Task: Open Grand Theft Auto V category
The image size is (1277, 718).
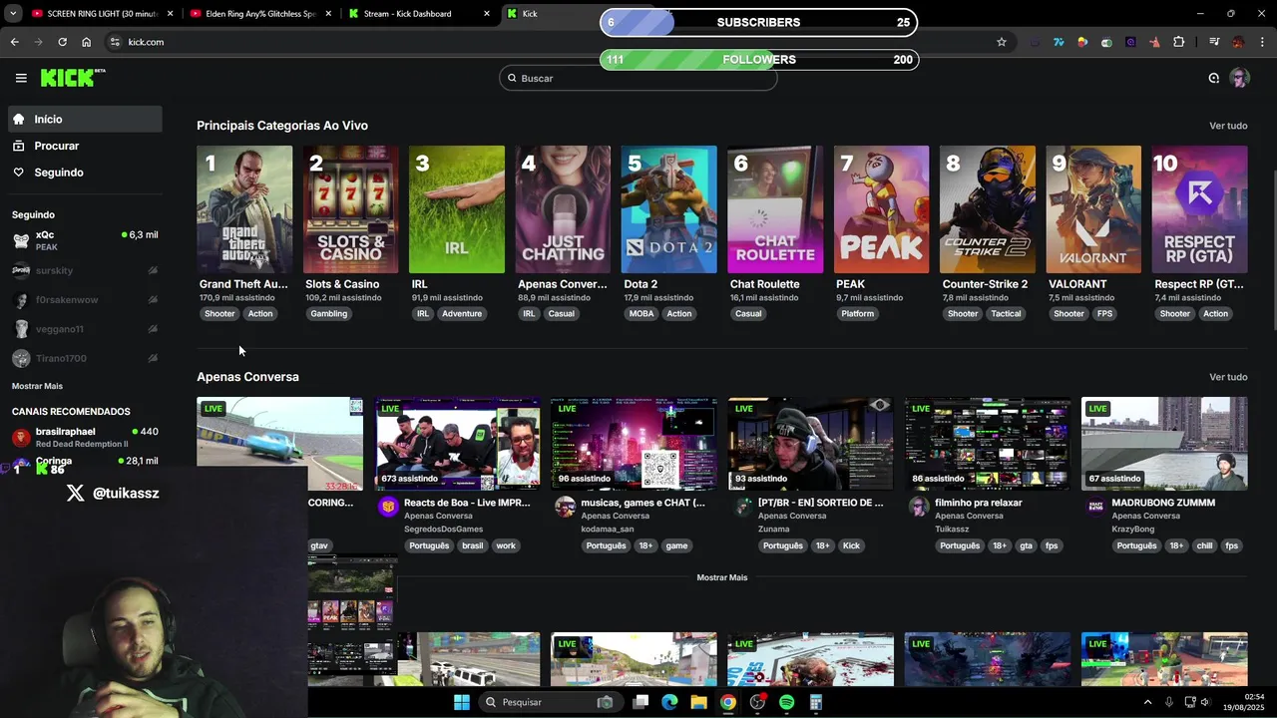Action: 244,209
